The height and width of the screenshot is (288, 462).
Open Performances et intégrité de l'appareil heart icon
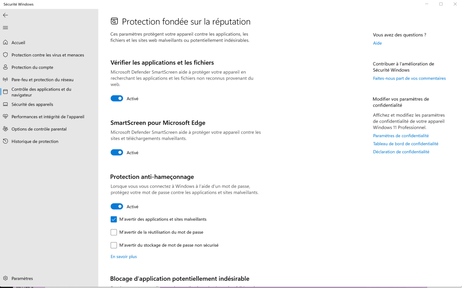coord(6,116)
